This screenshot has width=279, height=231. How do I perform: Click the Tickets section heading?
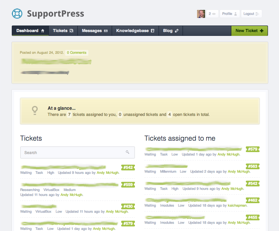tap(31, 138)
